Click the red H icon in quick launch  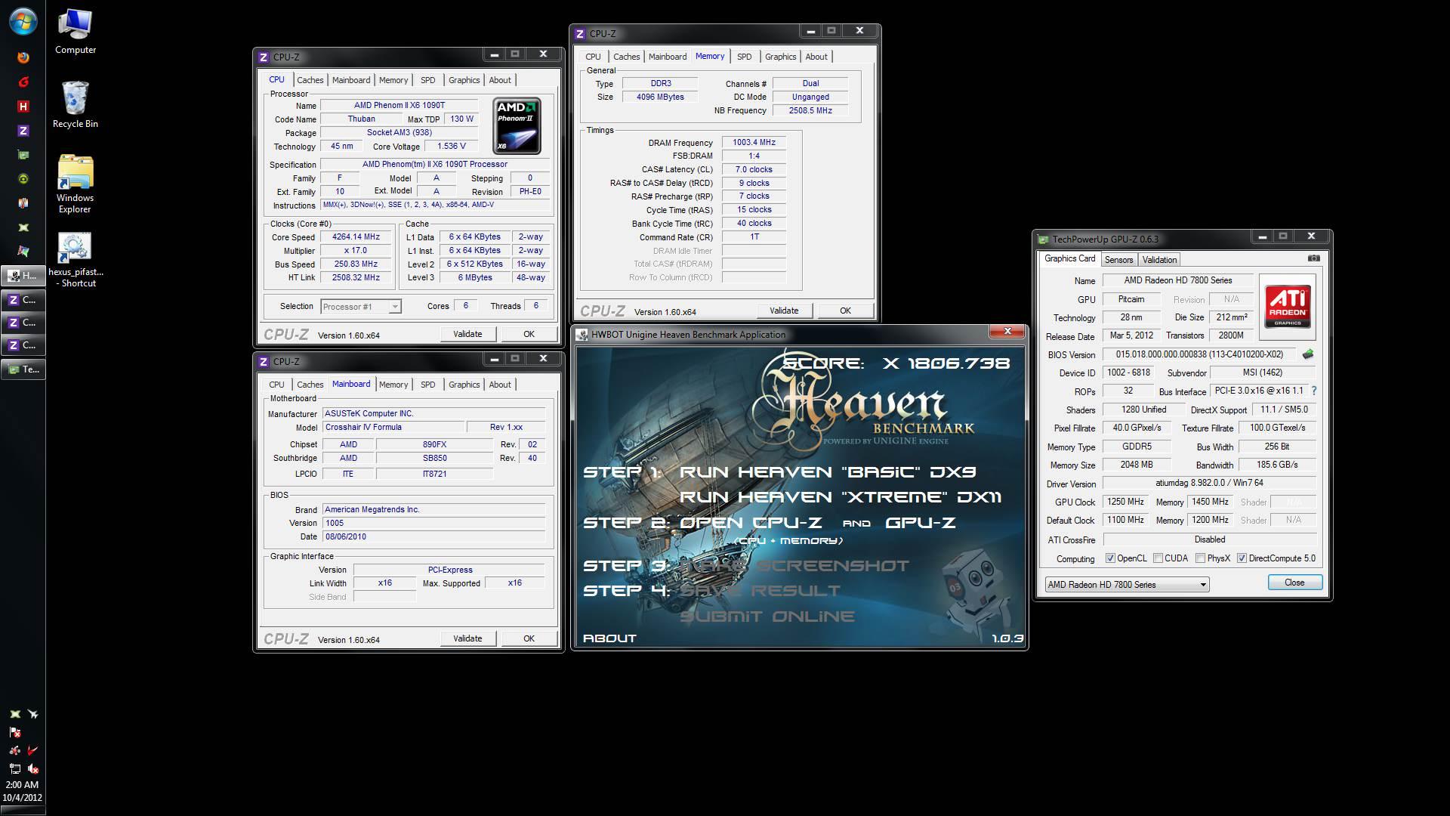[x=23, y=107]
